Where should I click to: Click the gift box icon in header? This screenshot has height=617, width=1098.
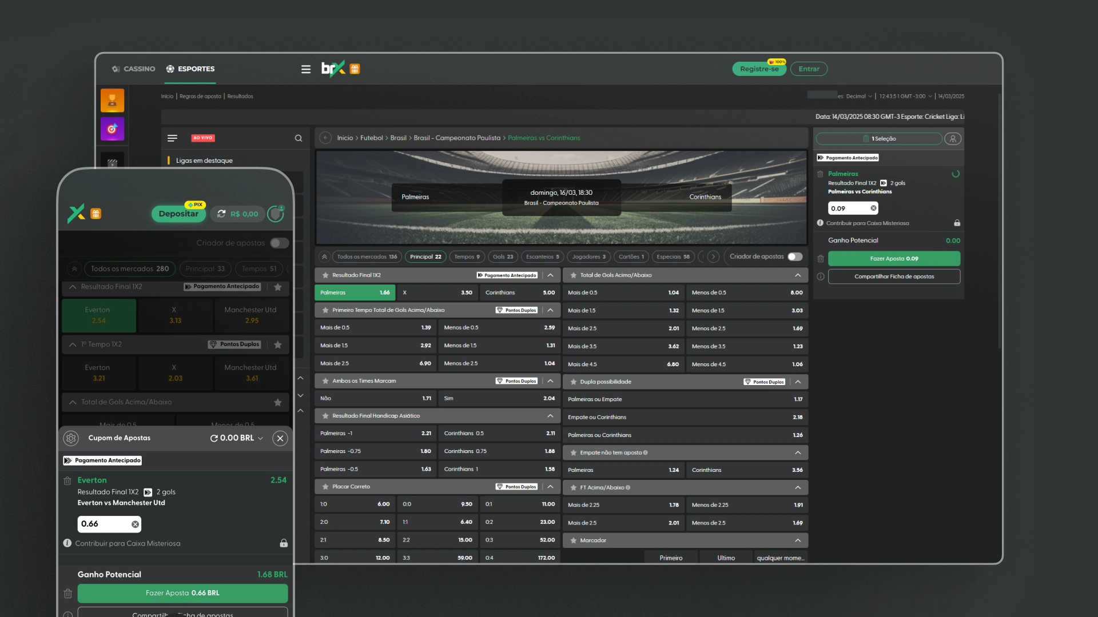click(355, 69)
